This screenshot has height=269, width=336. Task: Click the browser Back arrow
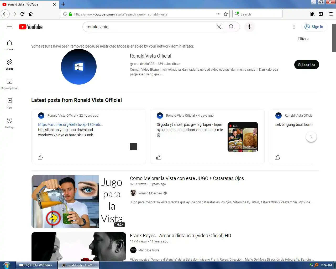5,14
